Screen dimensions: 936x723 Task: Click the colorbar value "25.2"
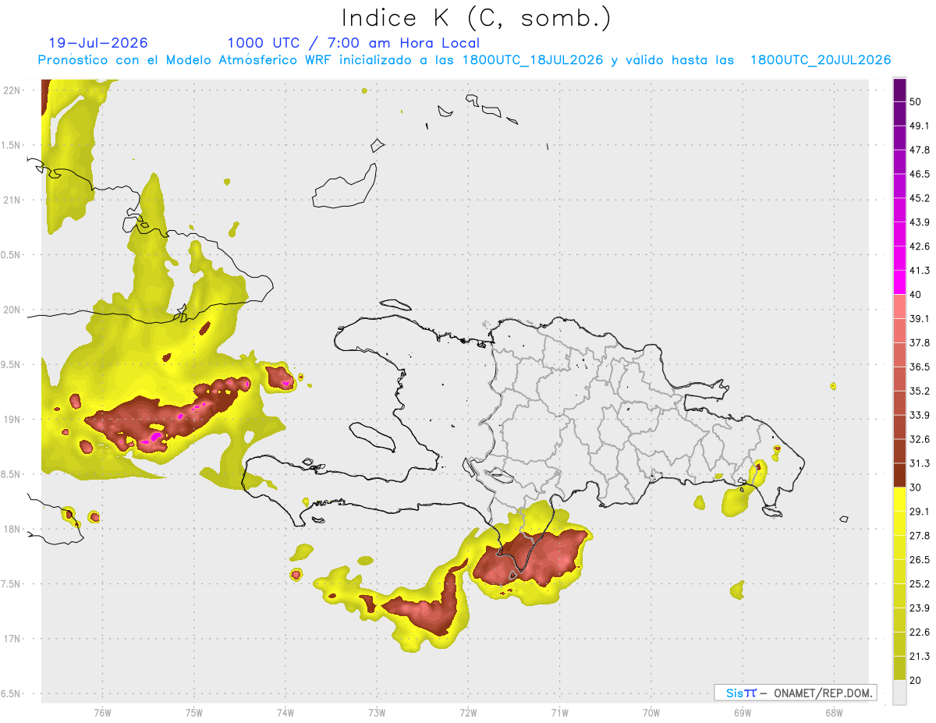pyautogui.click(x=920, y=584)
